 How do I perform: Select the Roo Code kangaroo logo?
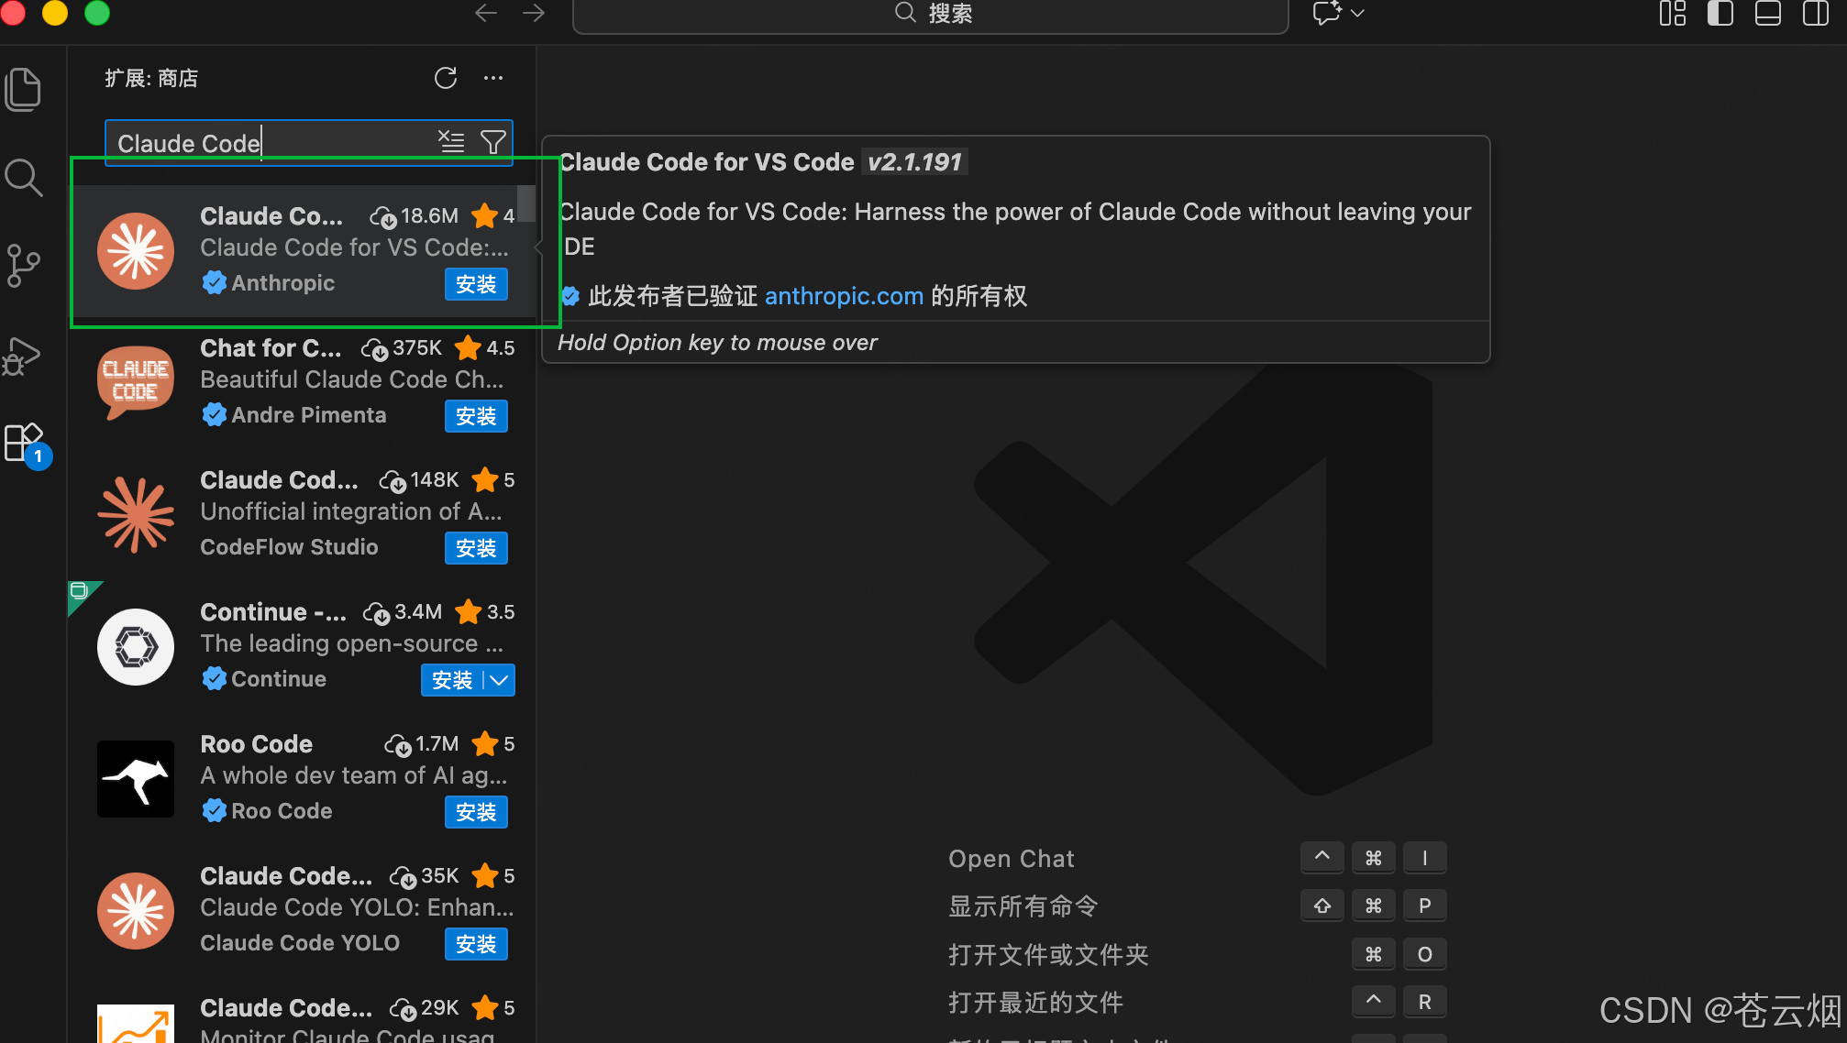(x=136, y=779)
